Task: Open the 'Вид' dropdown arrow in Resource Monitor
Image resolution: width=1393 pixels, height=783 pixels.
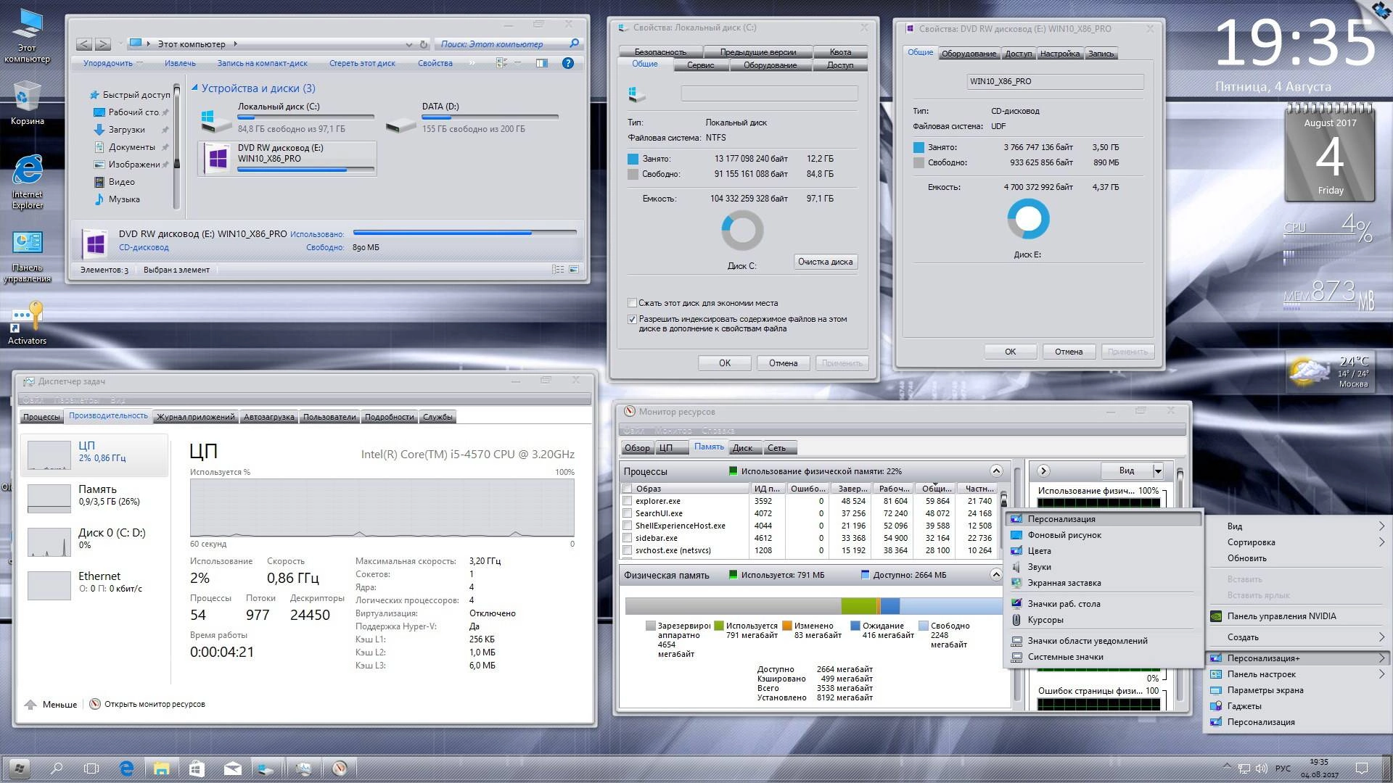Action: click(x=1158, y=471)
